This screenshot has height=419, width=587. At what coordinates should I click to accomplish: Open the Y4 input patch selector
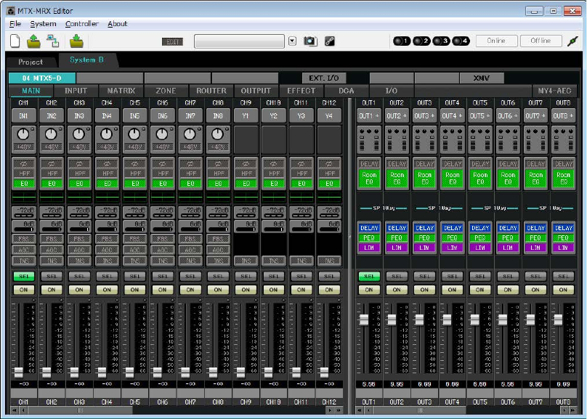[329, 116]
